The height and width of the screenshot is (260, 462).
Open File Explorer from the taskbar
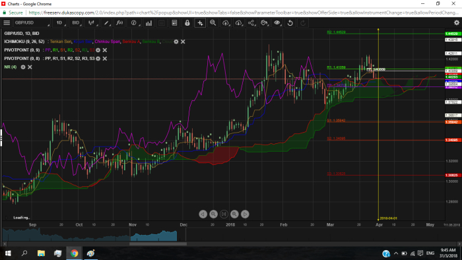point(41,253)
